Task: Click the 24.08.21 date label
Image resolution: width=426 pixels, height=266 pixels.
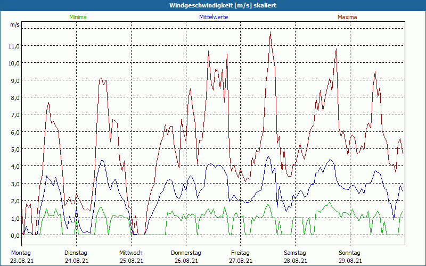Action: tap(76, 261)
